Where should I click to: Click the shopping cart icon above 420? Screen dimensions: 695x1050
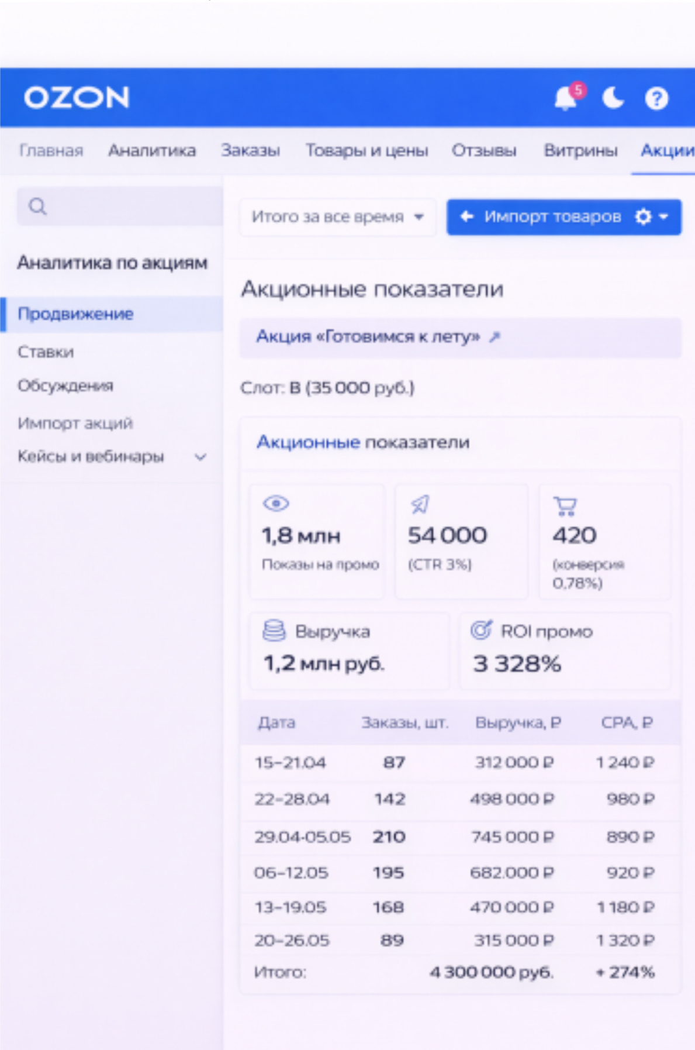click(x=565, y=506)
